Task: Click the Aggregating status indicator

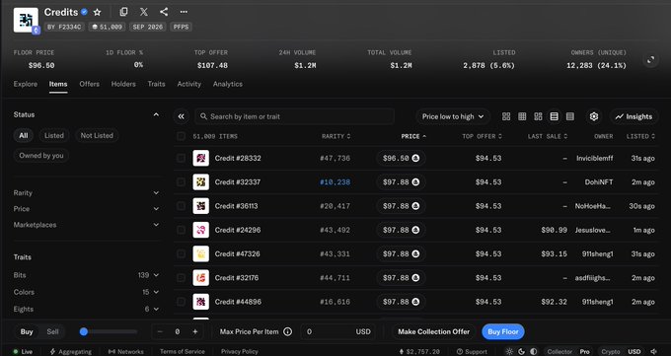Action: [x=71, y=351]
